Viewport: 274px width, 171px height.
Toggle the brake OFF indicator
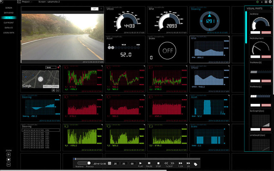pos(167,50)
